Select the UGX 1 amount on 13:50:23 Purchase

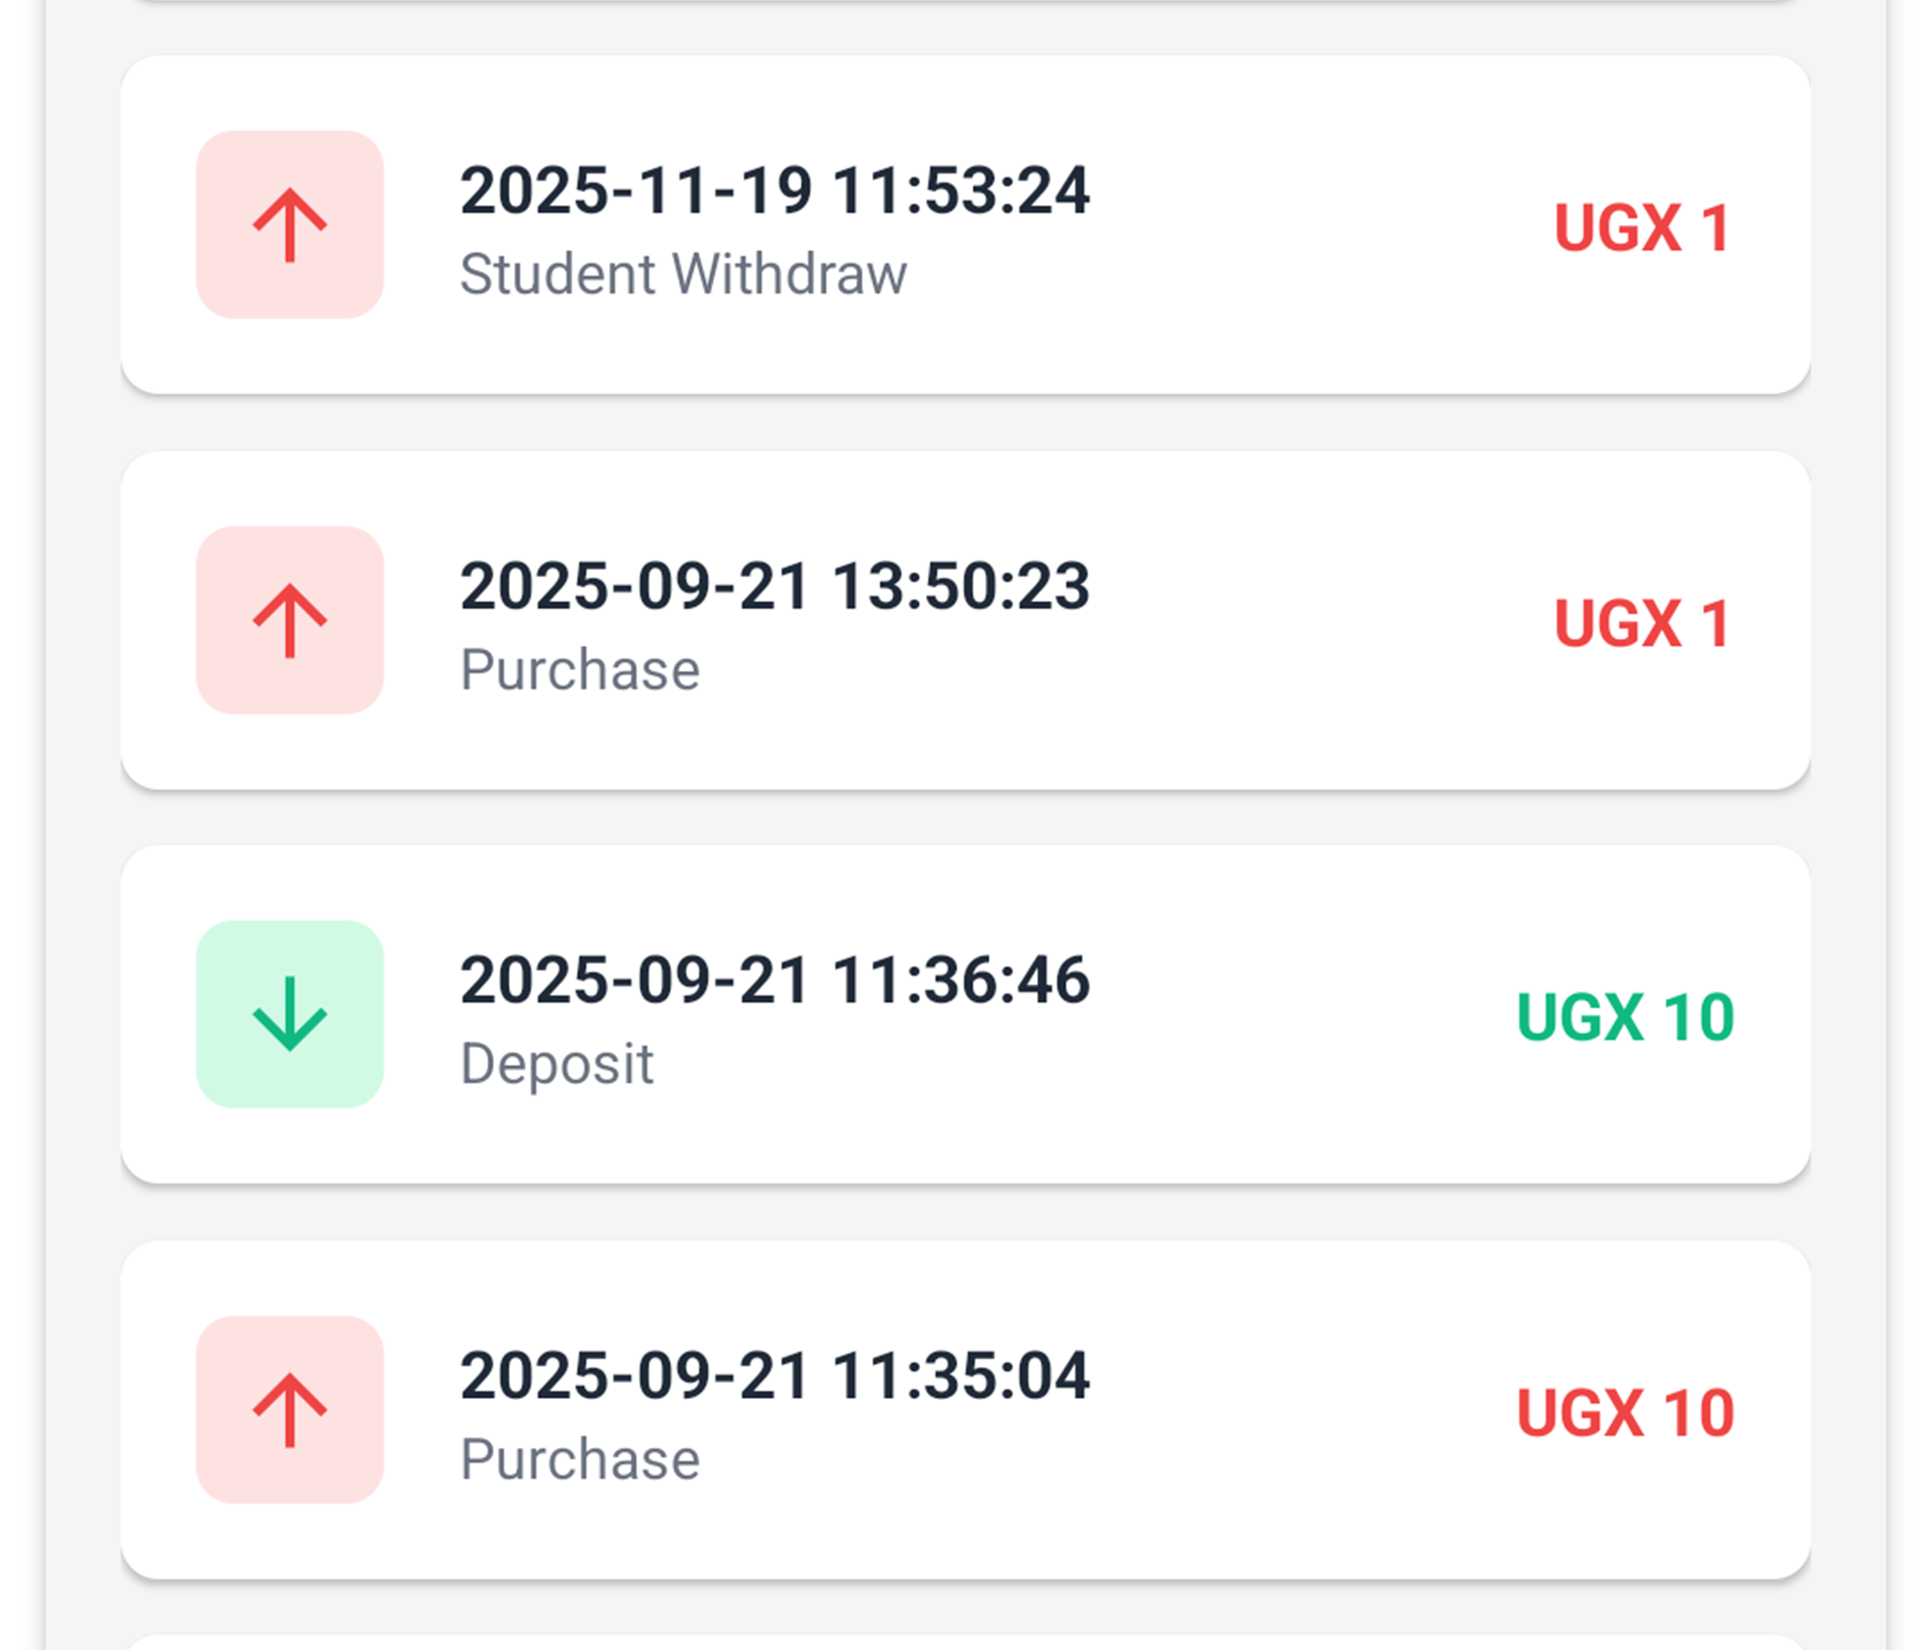1642,623
